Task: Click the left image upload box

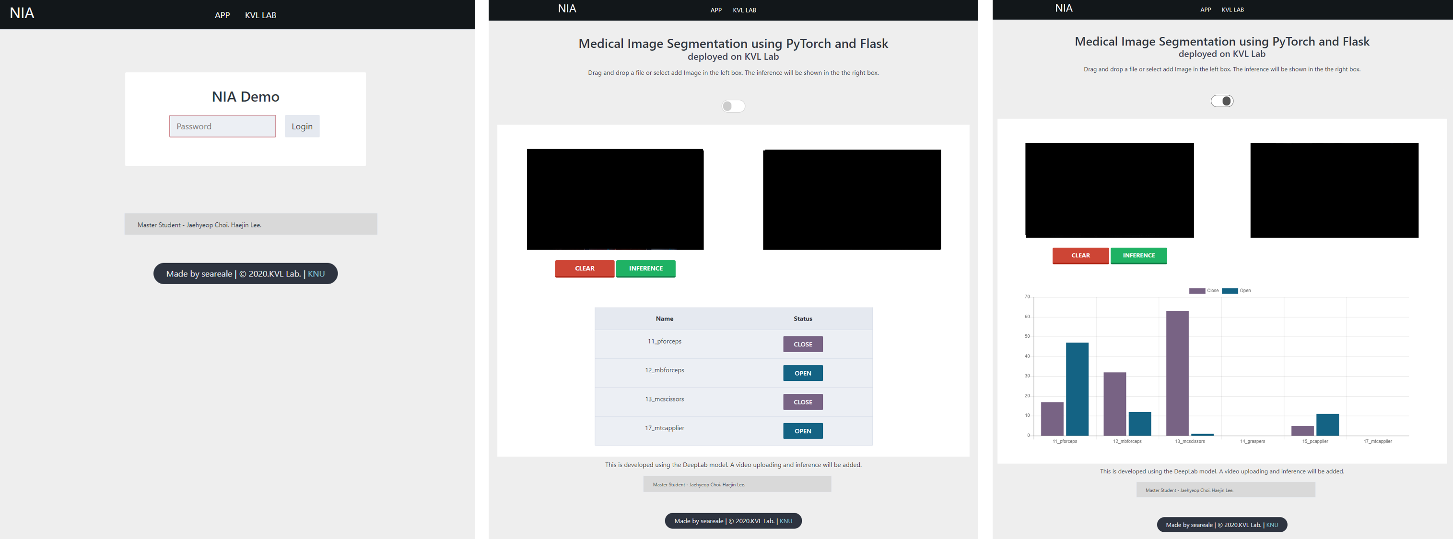Action: pyautogui.click(x=615, y=199)
